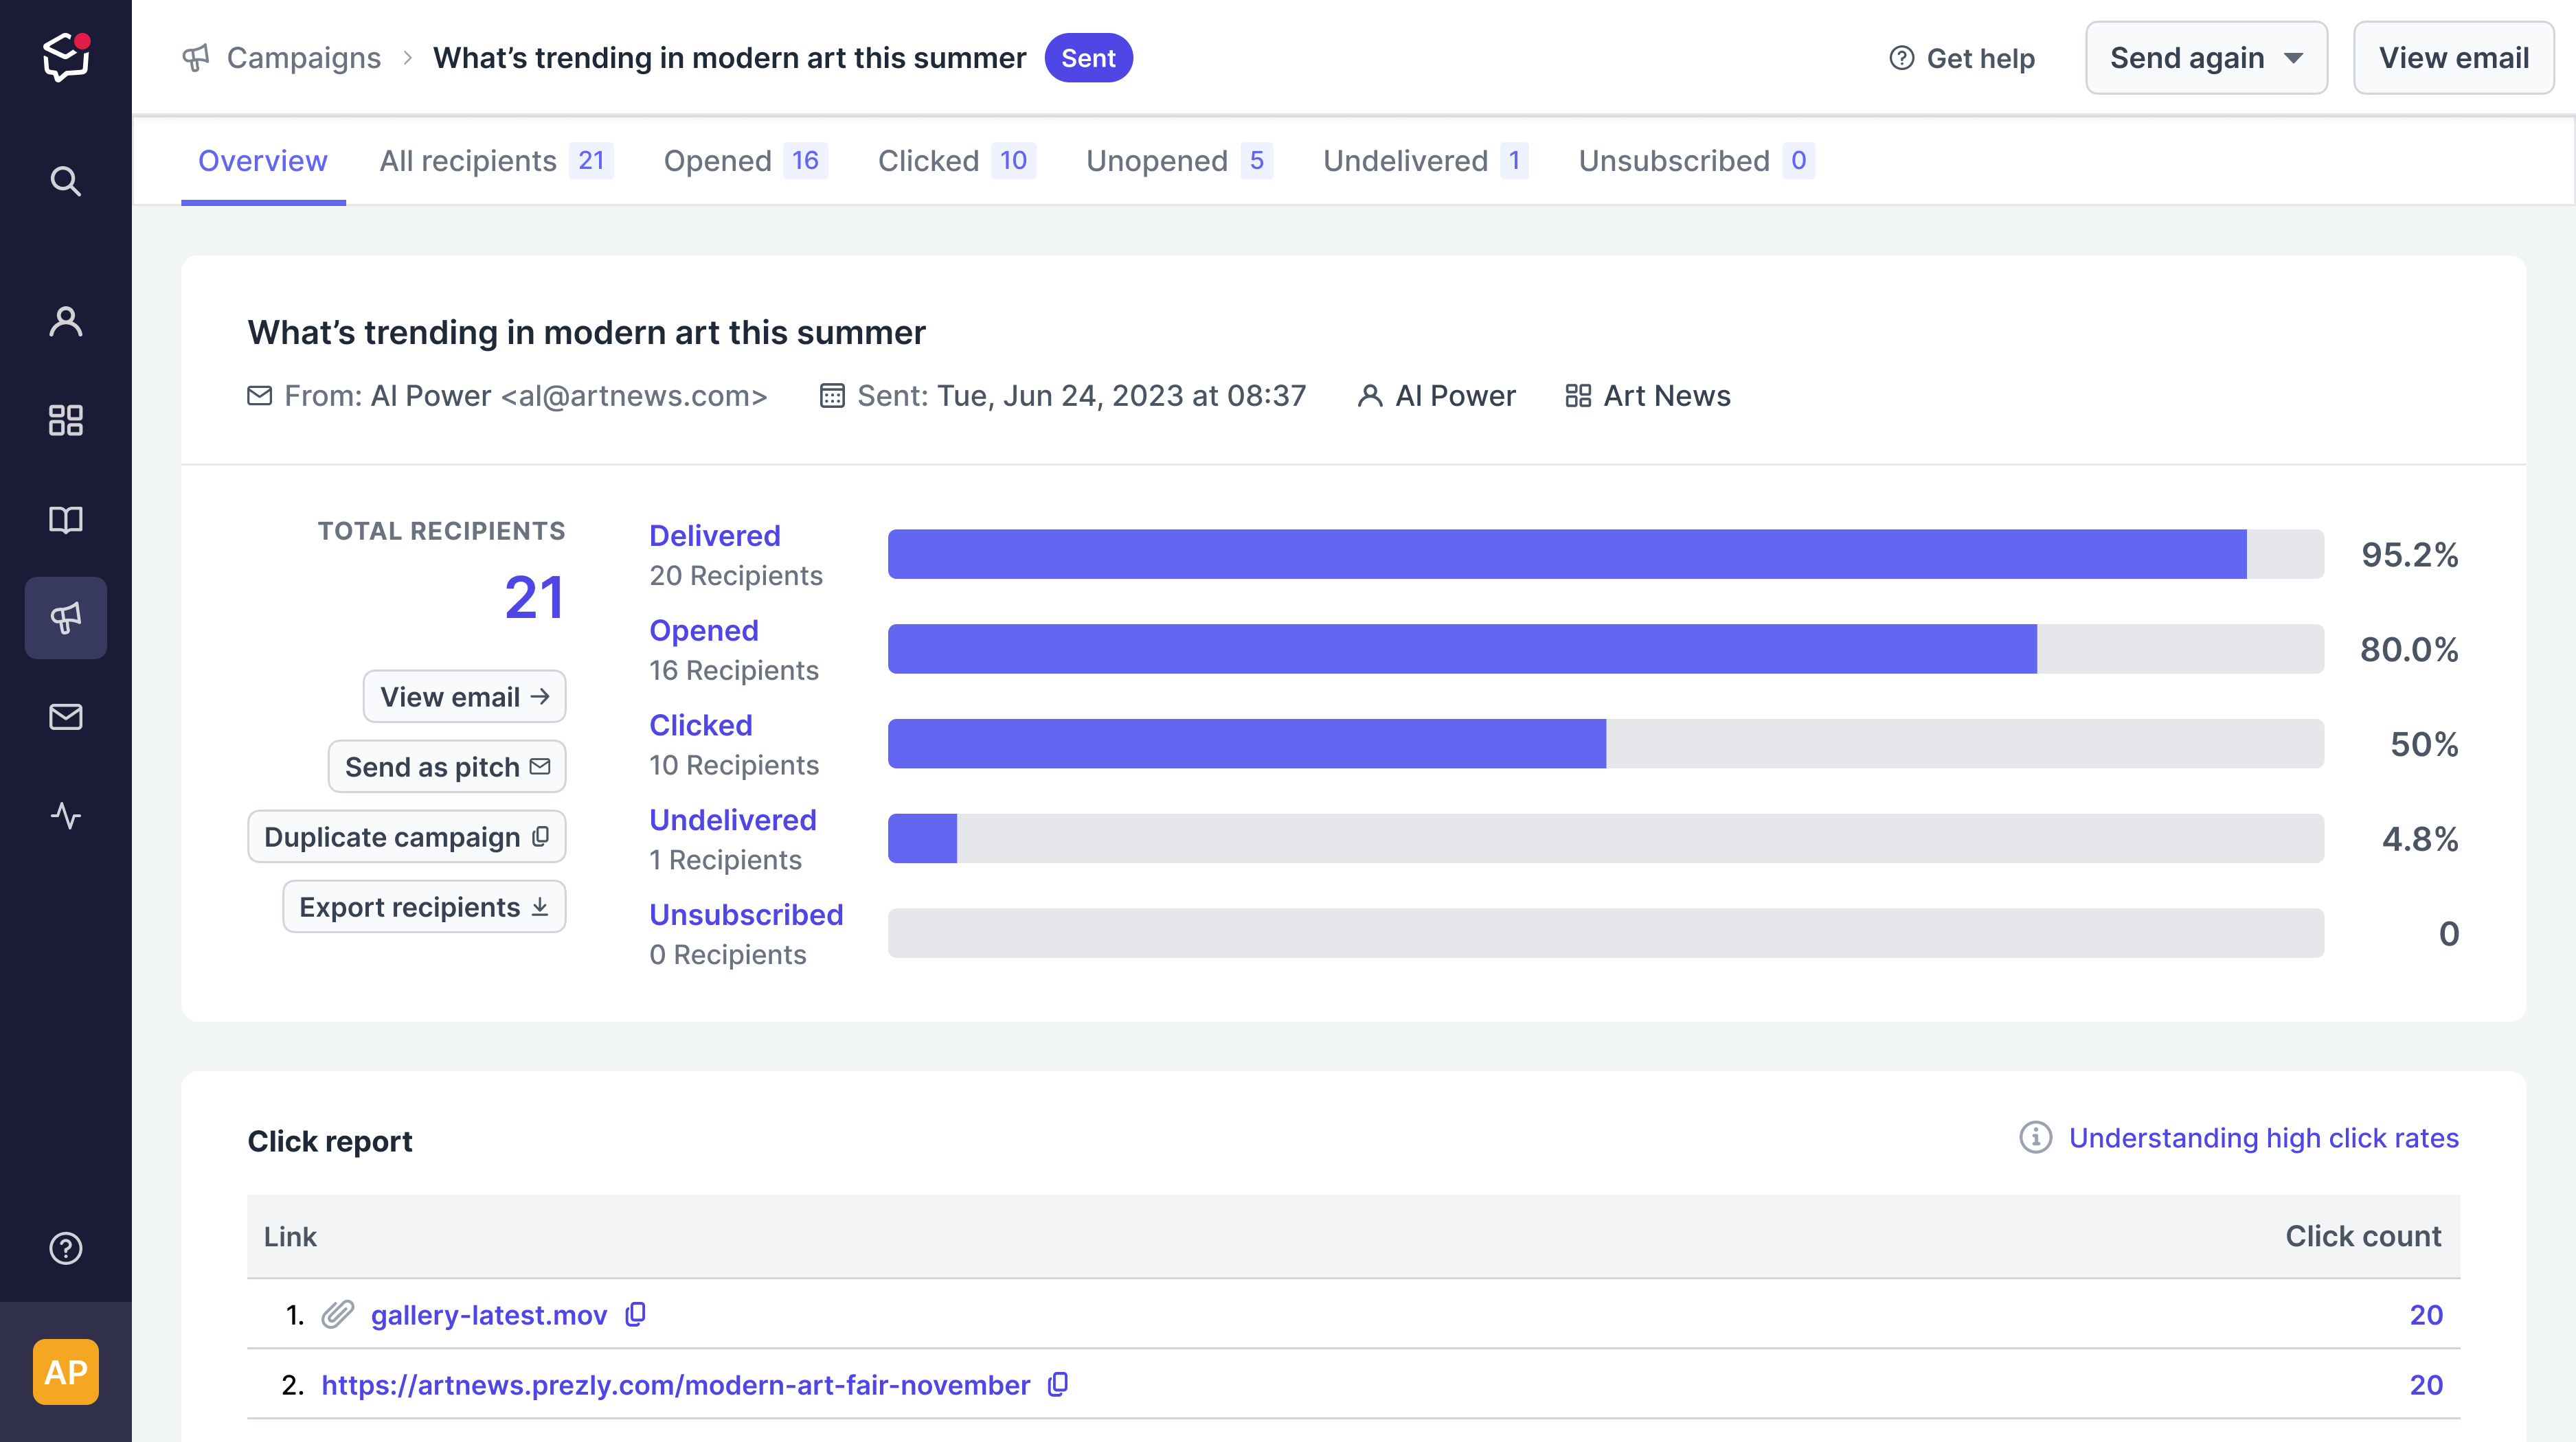
Task: Click the Delivered progress bar
Action: pos(1605,555)
